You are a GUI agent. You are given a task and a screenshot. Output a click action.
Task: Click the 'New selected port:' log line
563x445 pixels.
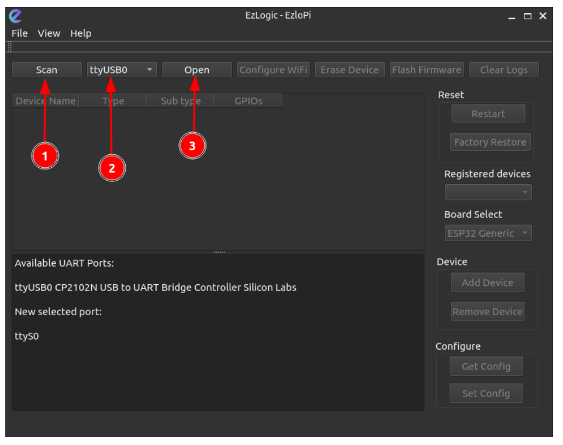point(58,312)
